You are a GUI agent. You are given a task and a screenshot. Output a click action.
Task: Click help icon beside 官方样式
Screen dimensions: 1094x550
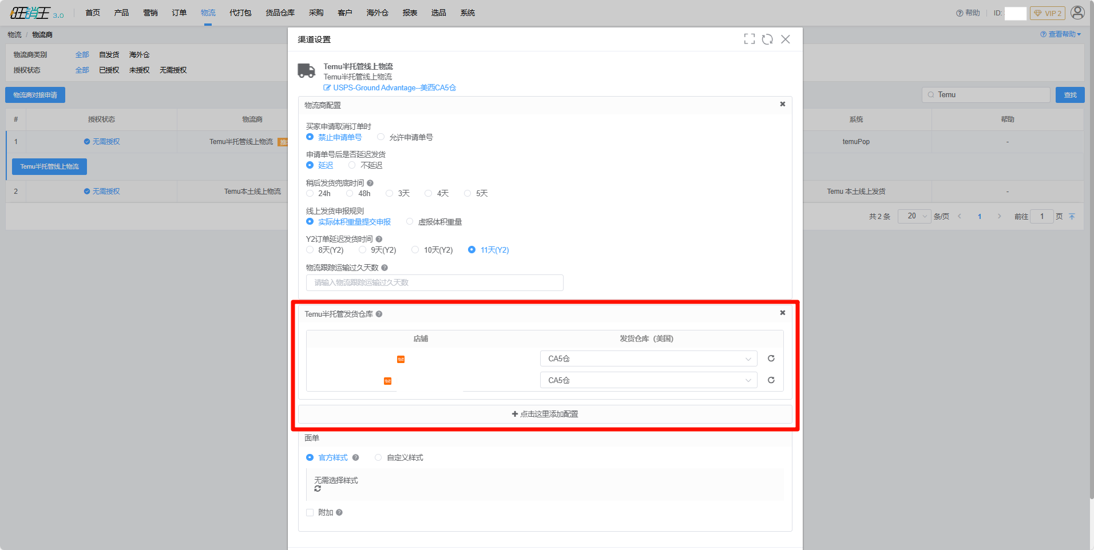[x=355, y=457]
